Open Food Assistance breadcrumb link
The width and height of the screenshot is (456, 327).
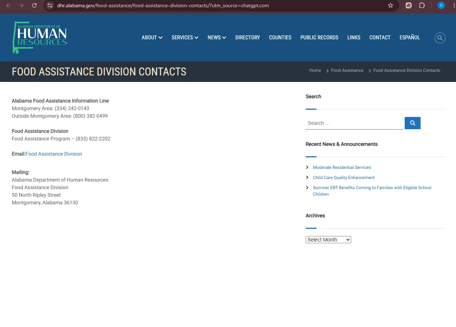347,70
